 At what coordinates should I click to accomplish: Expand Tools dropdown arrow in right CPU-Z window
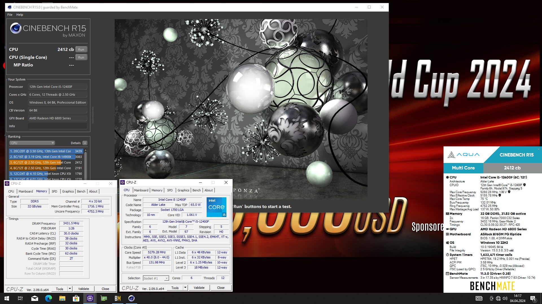[185, 288]
